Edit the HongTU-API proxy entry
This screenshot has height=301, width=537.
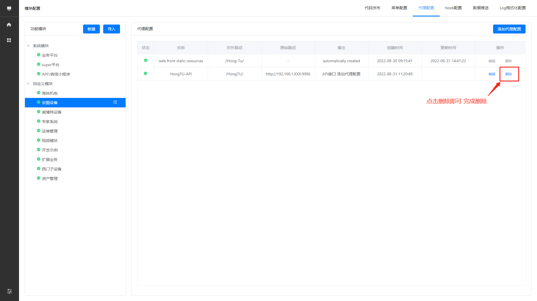pyautogui.click(x=492, y=74)
